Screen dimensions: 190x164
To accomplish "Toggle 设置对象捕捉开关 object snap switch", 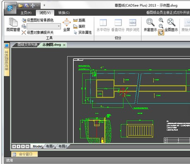I will click(38, 32).
